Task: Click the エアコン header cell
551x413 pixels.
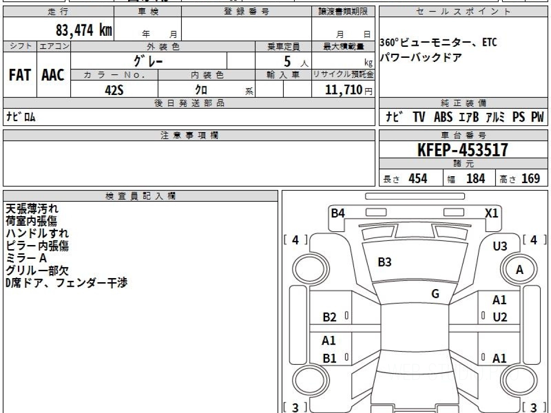Action: point(54,46)
